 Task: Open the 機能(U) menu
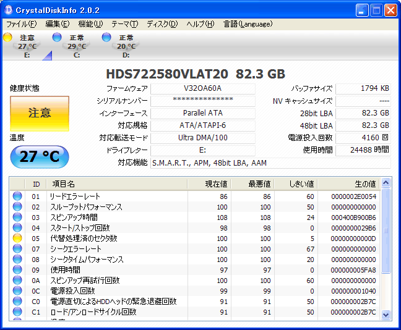point(90,24)
